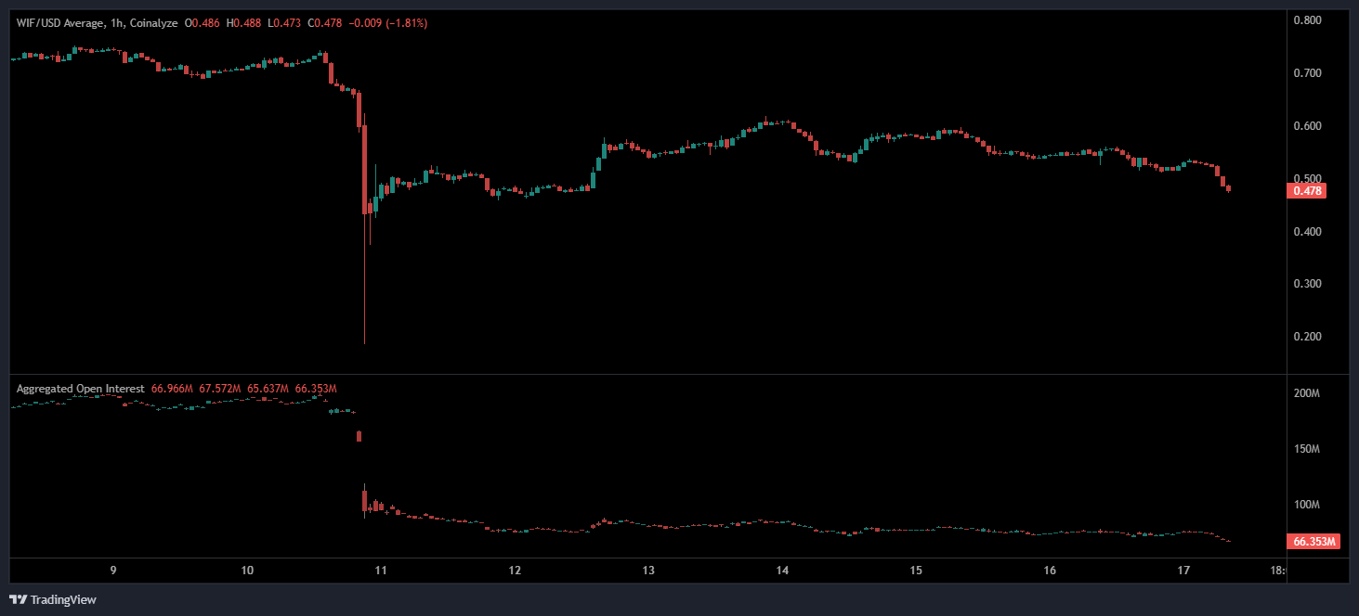Click the 200M open interest axis label
The width and height of the screenshot is (1359, 616).
point(1307,393)
